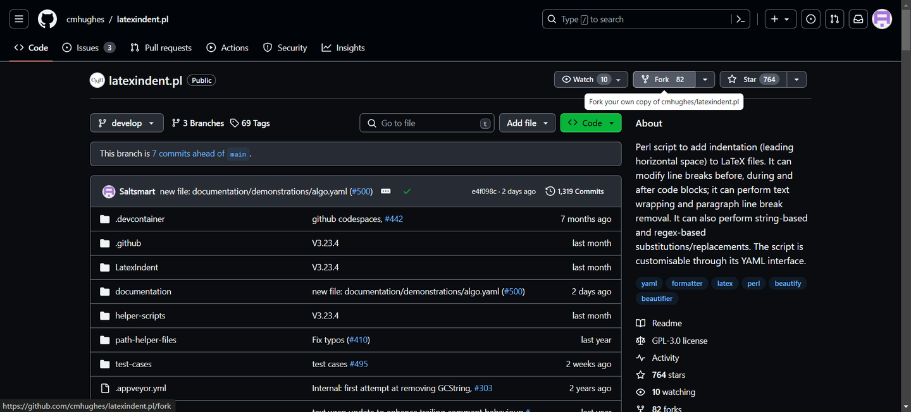The image size is (911, 412).
Task: Open pull request #500 link
Action: coord(361,191)
